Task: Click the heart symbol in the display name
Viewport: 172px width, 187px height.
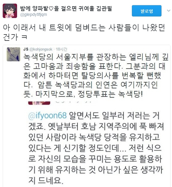Action: point(51,9)
